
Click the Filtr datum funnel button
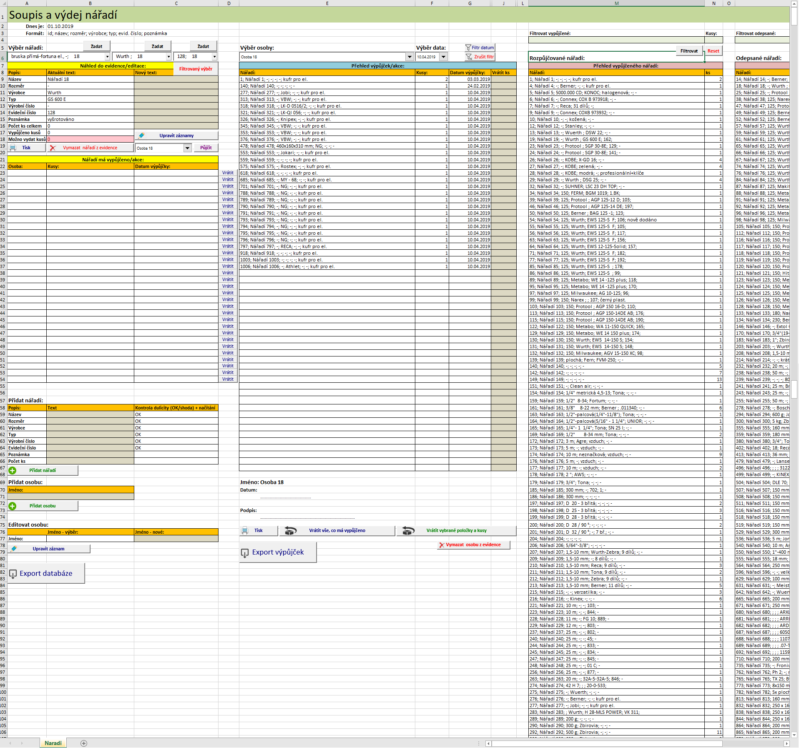480,48
